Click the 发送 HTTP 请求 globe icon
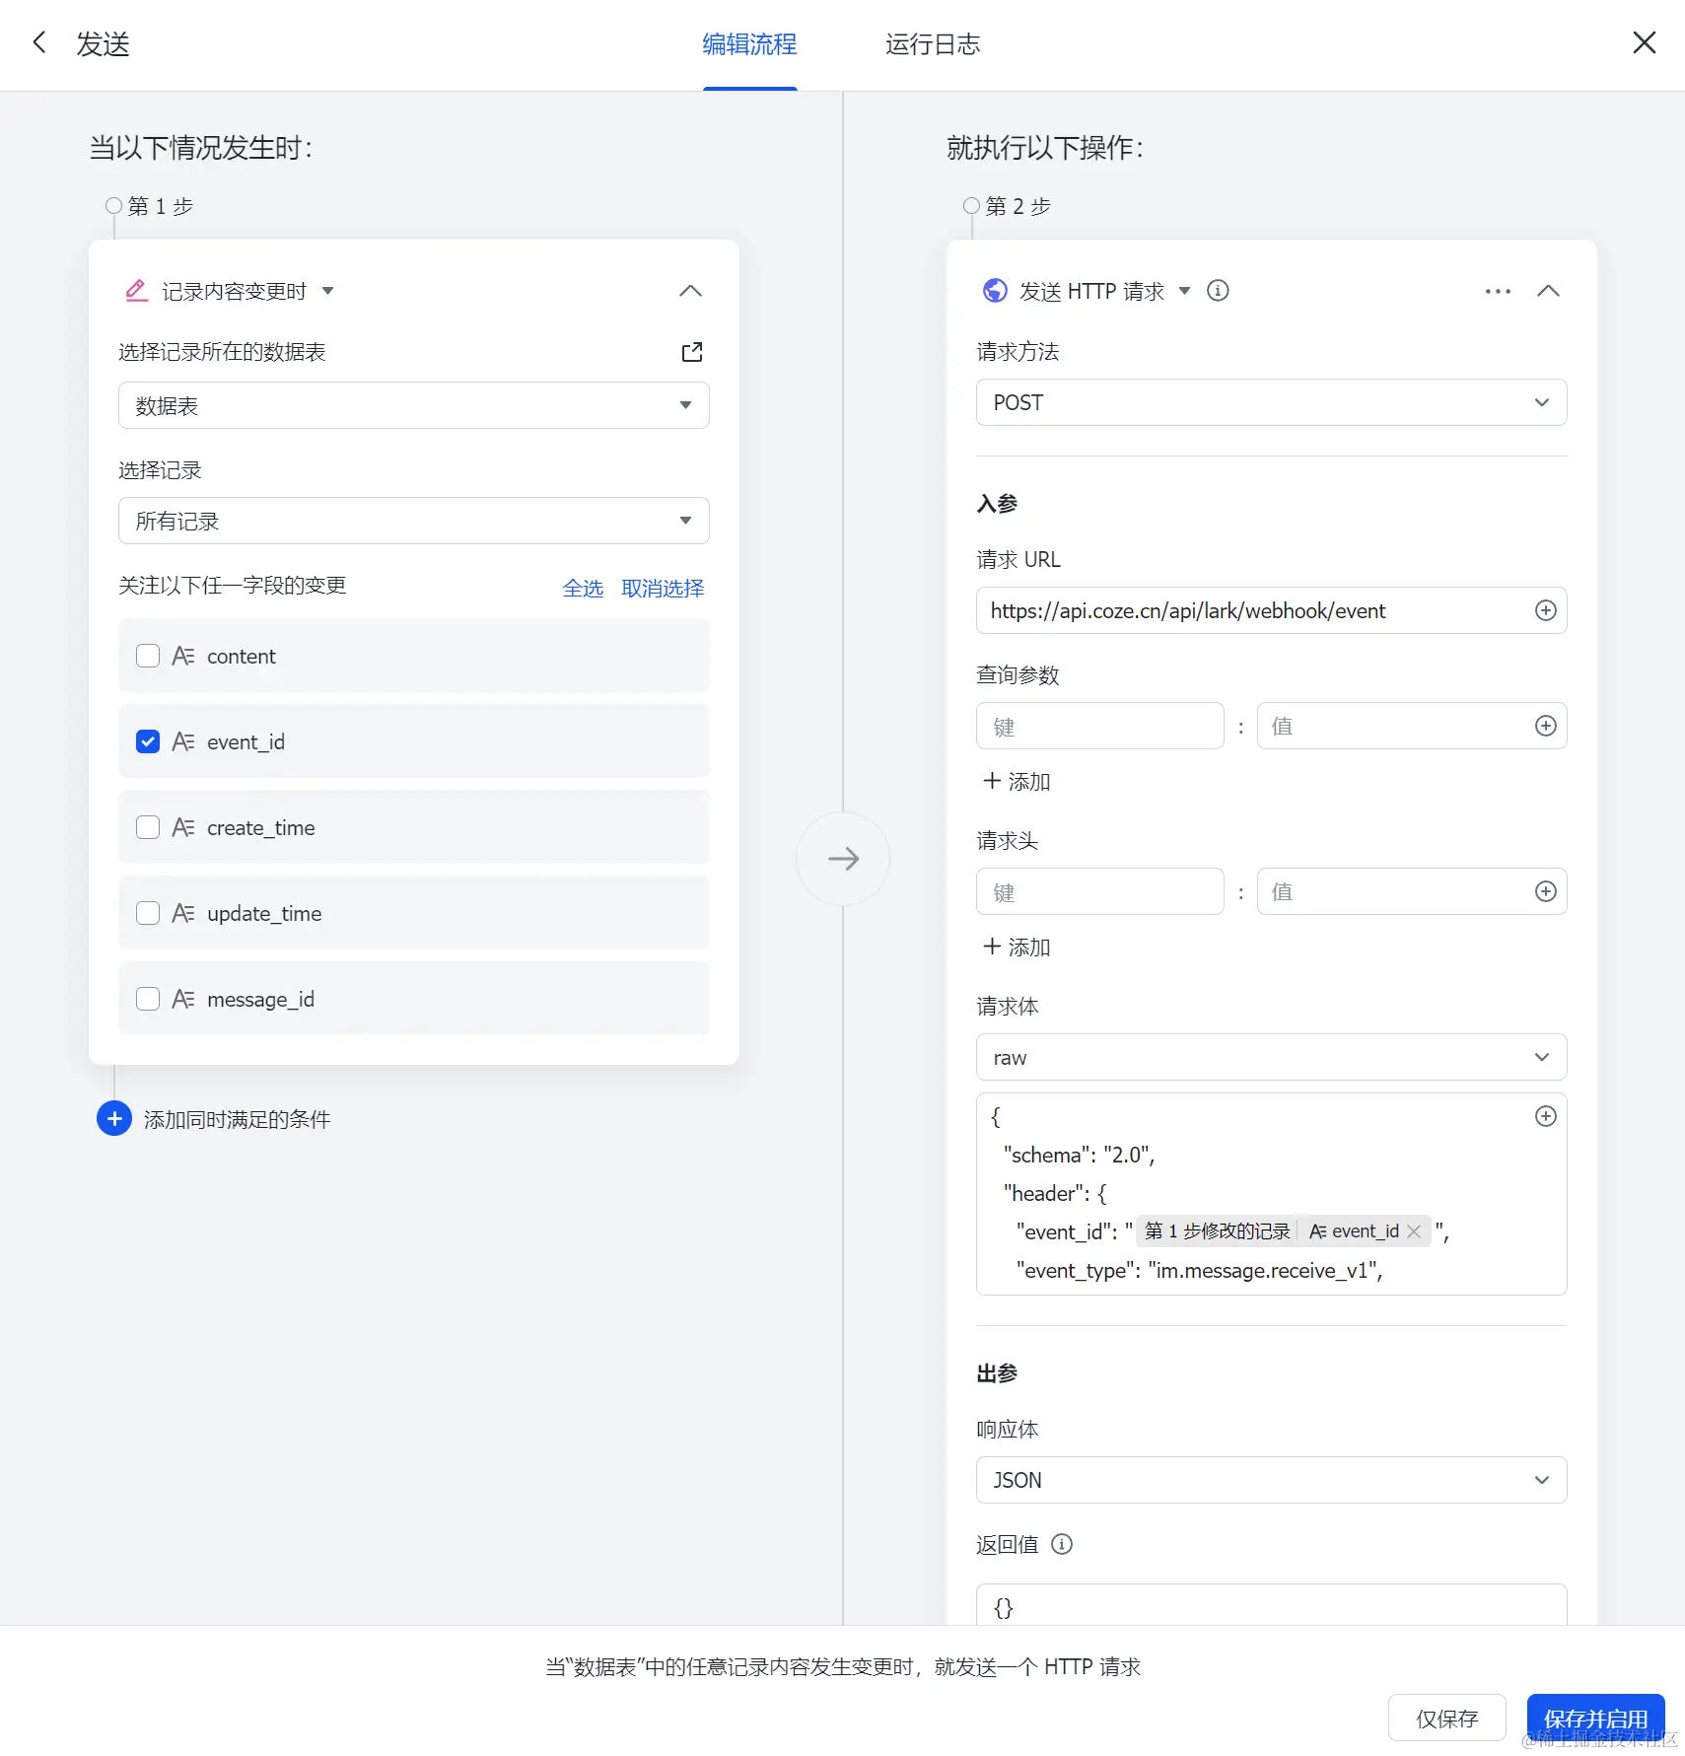Screen dimensions: 1685x1756 click(x=995, y=291)
